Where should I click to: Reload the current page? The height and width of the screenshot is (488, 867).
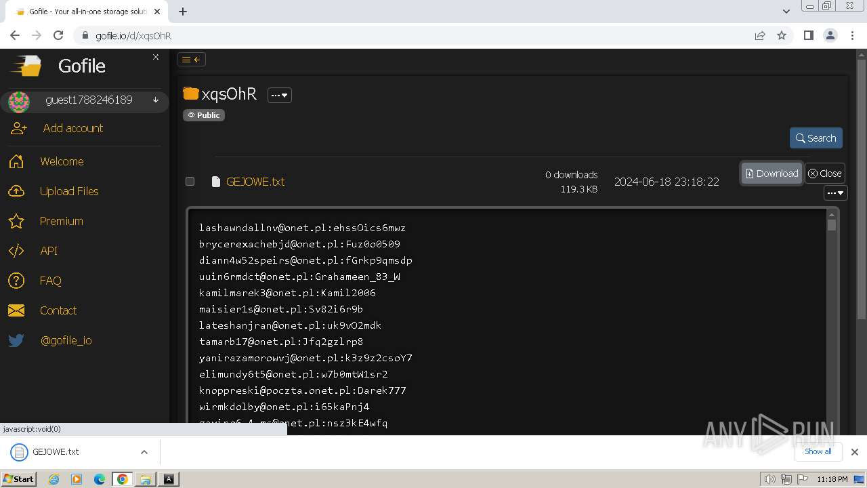tap(58, 35)
